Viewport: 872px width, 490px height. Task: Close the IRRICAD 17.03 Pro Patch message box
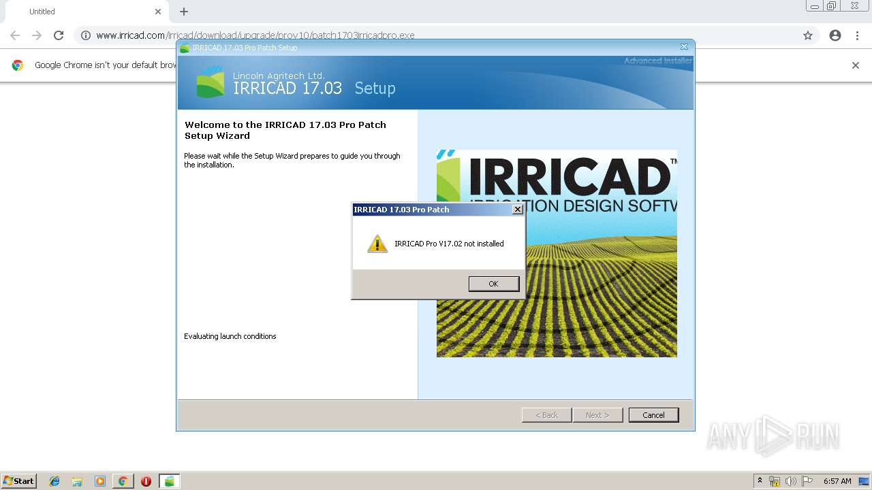pyautogui.click(x=517, y=210)
